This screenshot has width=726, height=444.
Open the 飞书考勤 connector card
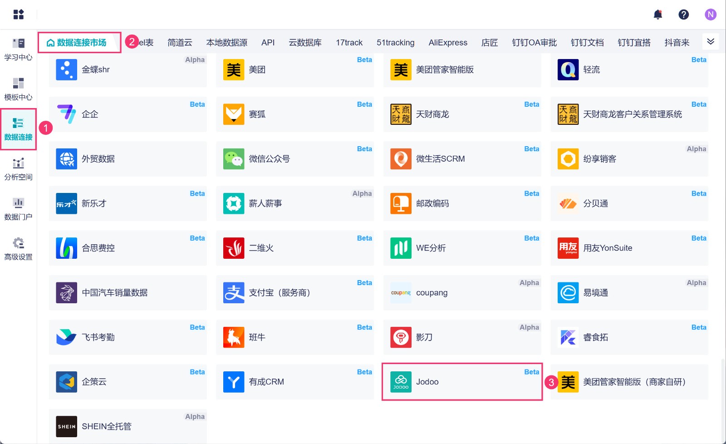click(x=128, y=337)
